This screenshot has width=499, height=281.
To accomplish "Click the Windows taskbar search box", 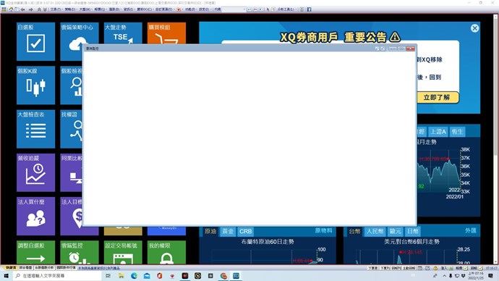I will (57, 276).
